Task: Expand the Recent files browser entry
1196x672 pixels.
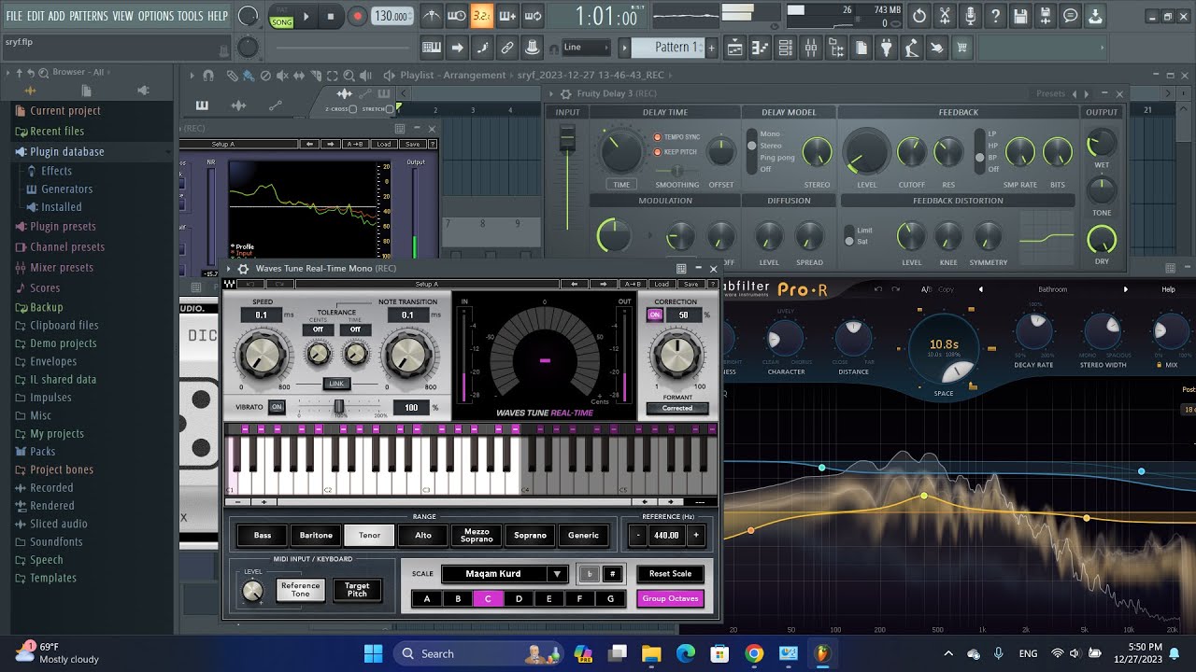Action: (57, 132)
